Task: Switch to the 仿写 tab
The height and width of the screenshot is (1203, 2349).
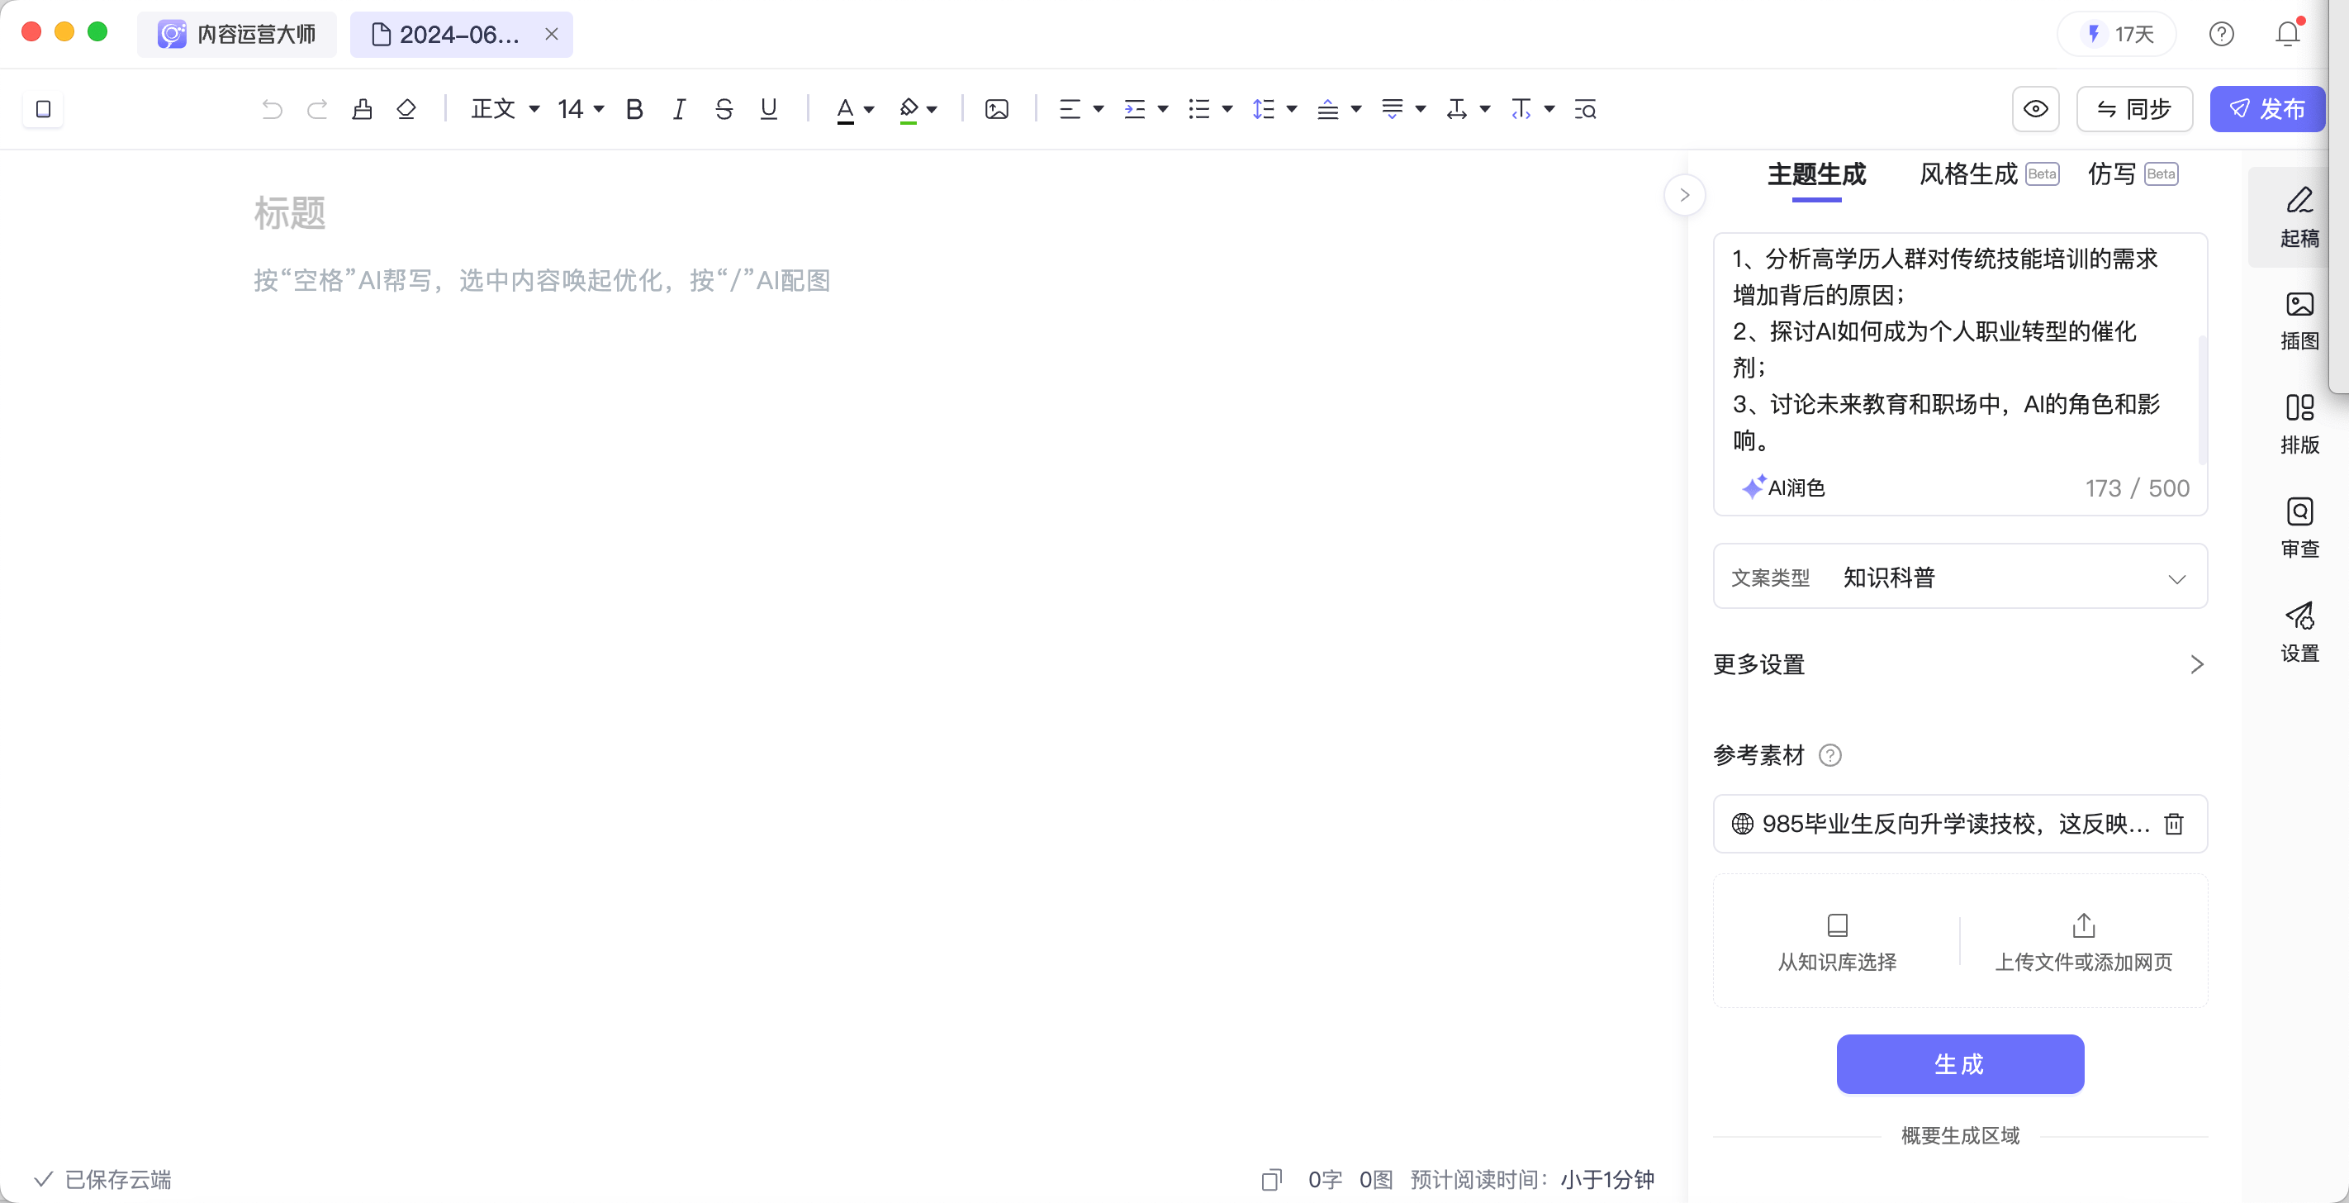Action: click(x=2112, y=174)
